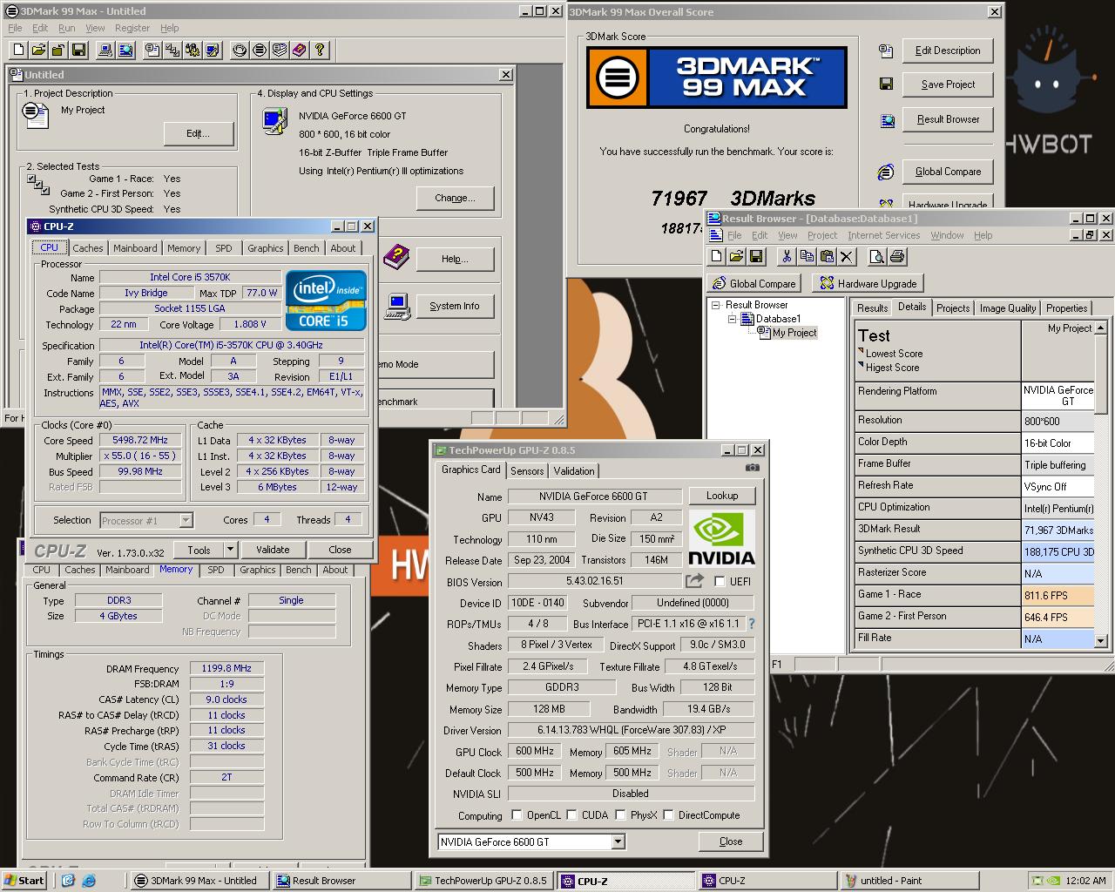The height and width of the screenshot is (892, 1115).
Task: Click the Intel Core i5 logo in CPU-Z
Action: [326, 300]
